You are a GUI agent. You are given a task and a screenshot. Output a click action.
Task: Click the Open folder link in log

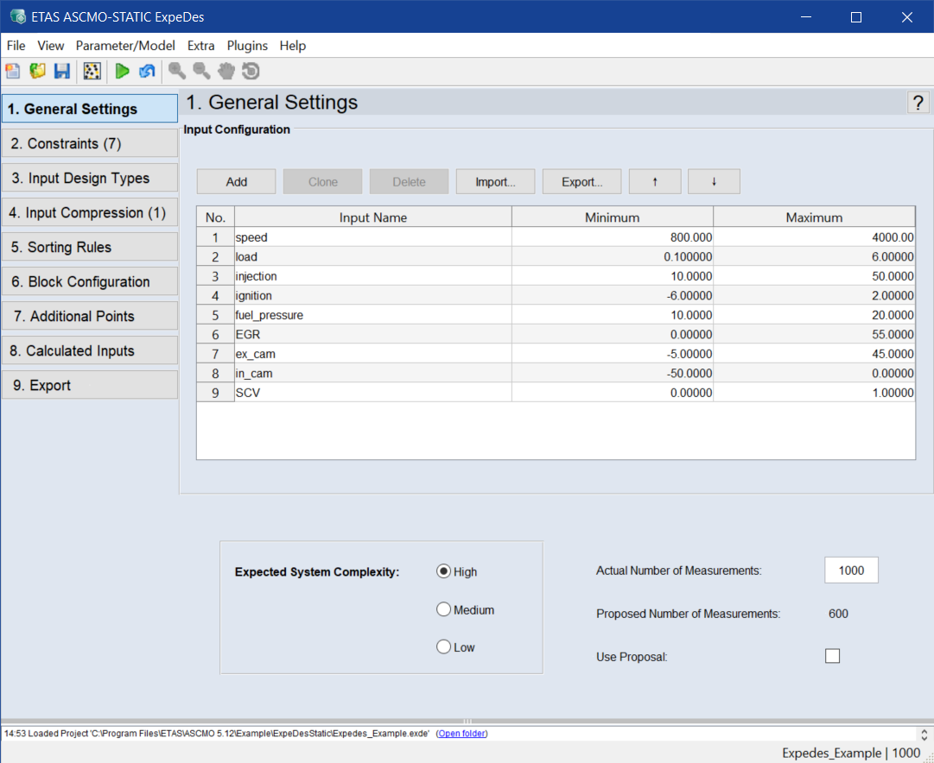[x=461, y=734]
